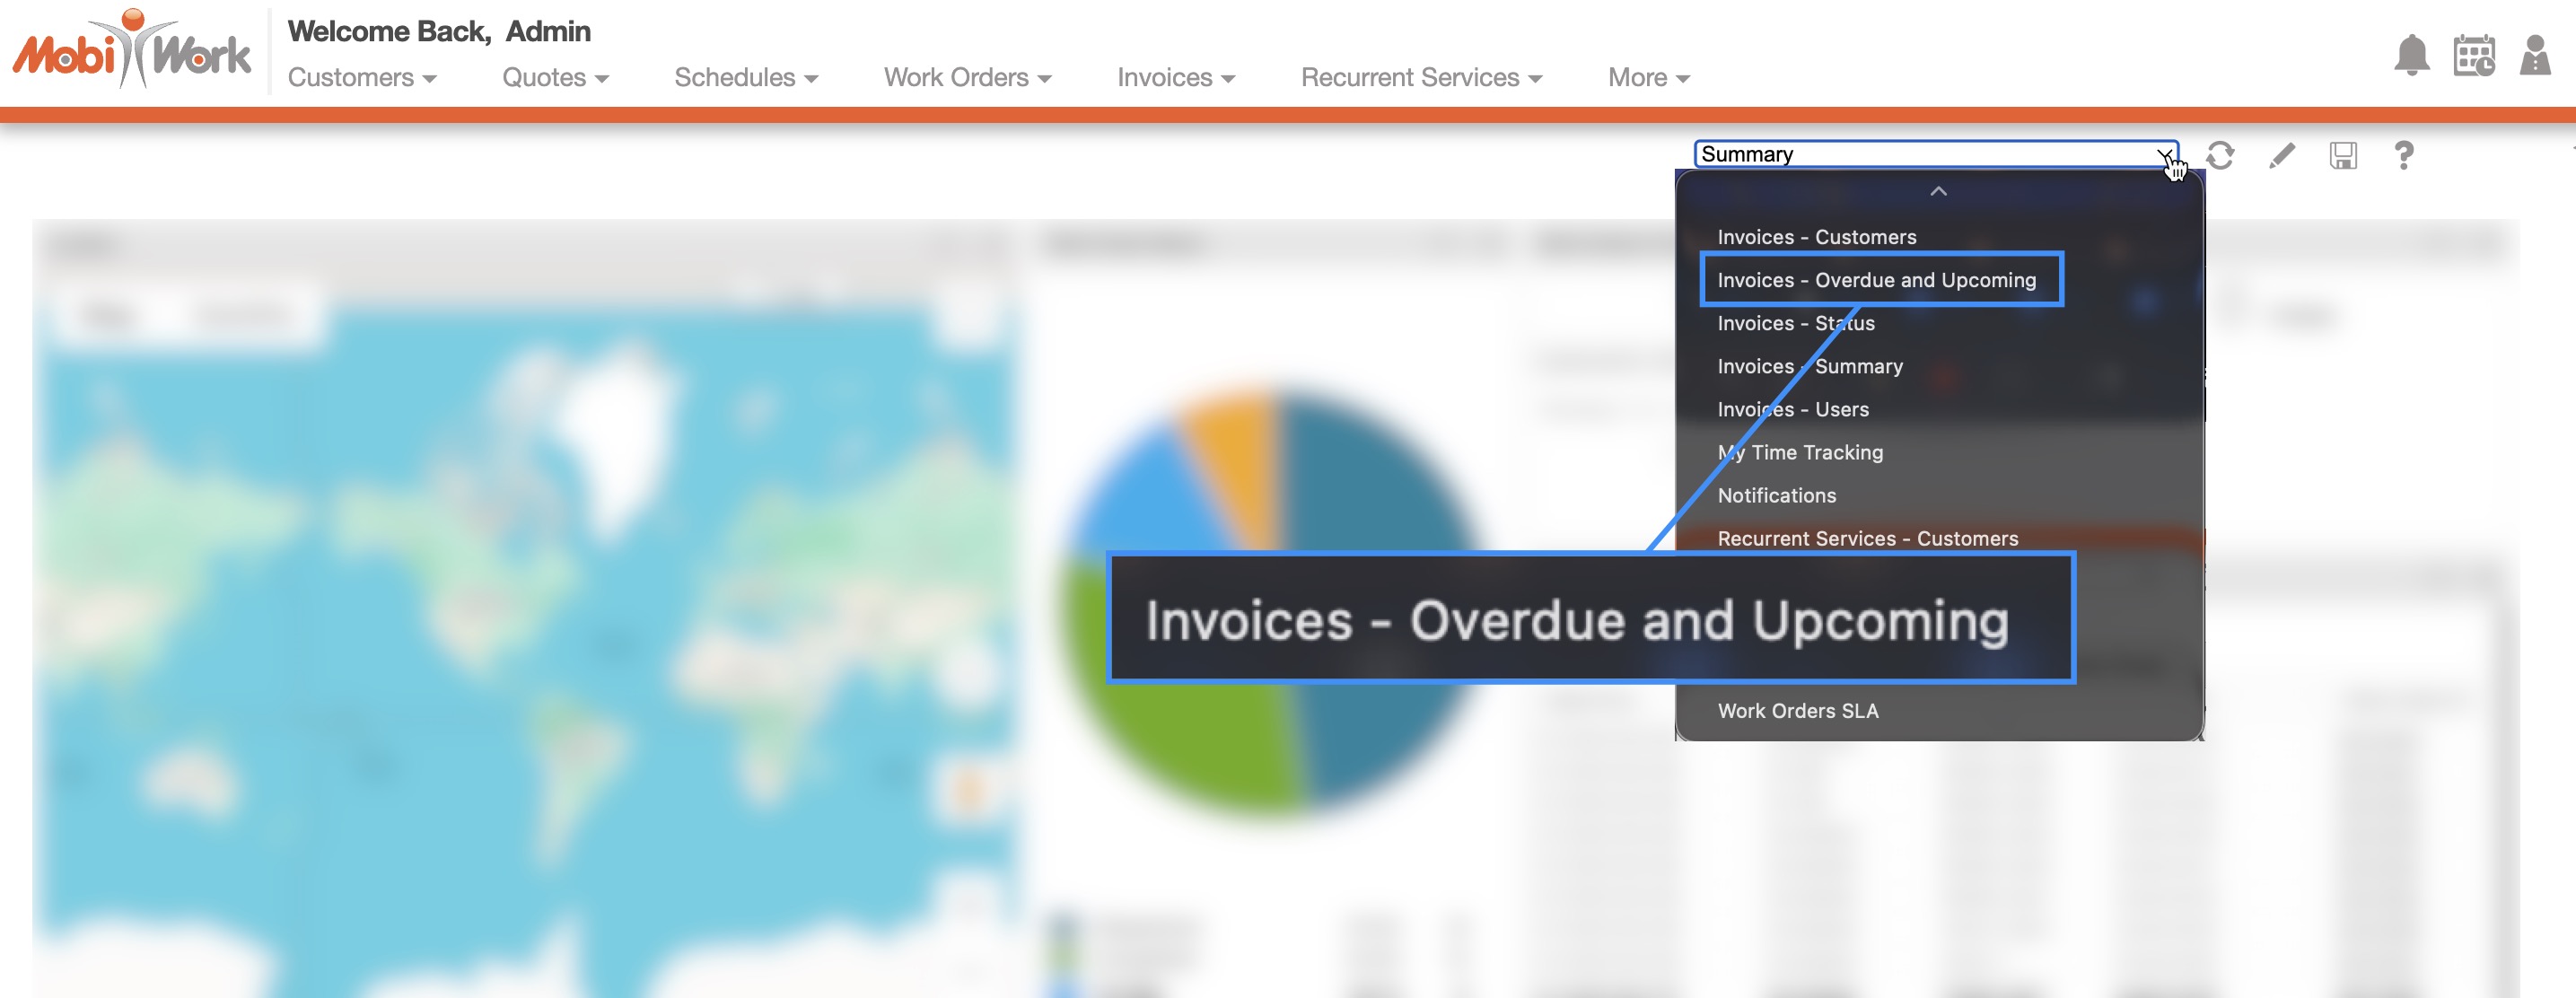Open the Work Orders menu
The image size is (2576, 998).
click(x=967, y=78)
